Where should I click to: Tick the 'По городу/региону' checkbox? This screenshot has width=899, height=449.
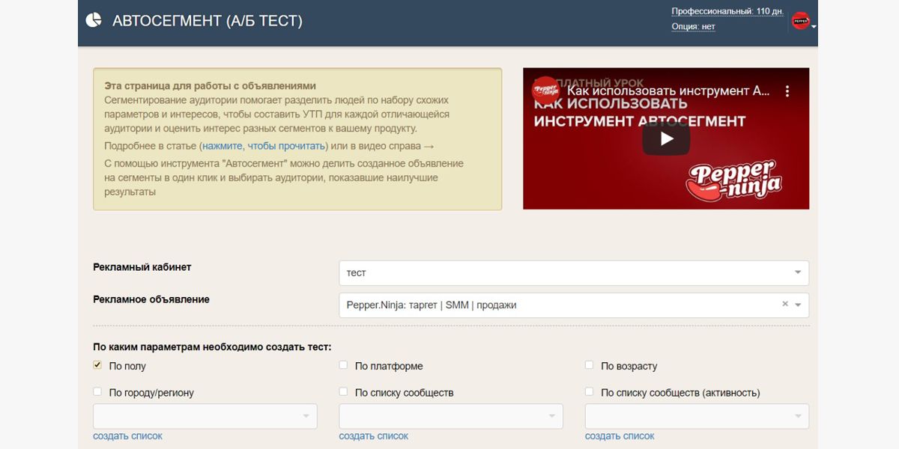point(97,391)
